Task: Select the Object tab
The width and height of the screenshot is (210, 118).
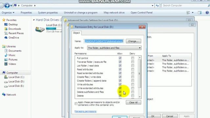Action: pos(76,33)
